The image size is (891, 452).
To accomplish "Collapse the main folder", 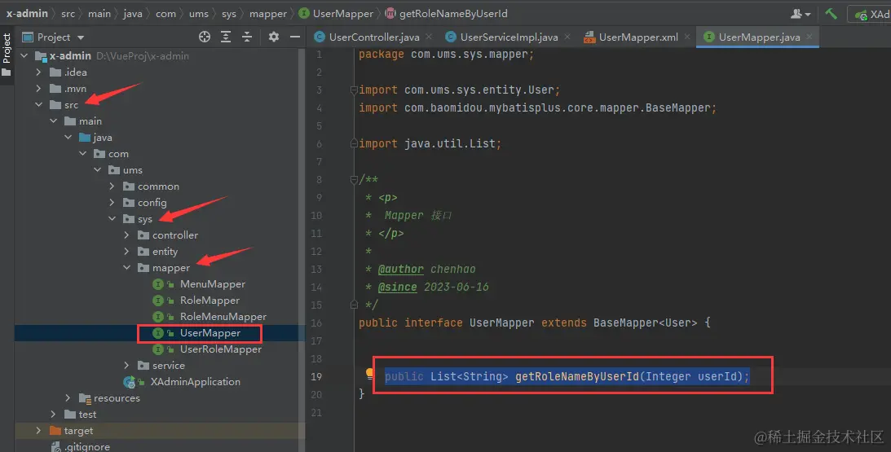I will coord(54,121).
